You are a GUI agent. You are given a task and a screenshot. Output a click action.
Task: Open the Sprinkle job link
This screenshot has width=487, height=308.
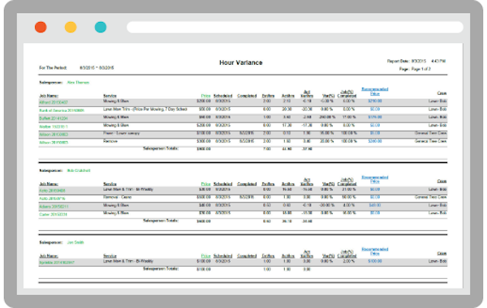pos(57,263)
